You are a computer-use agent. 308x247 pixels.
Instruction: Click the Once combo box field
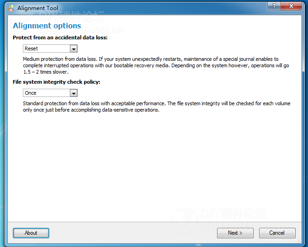pos(47,93)
